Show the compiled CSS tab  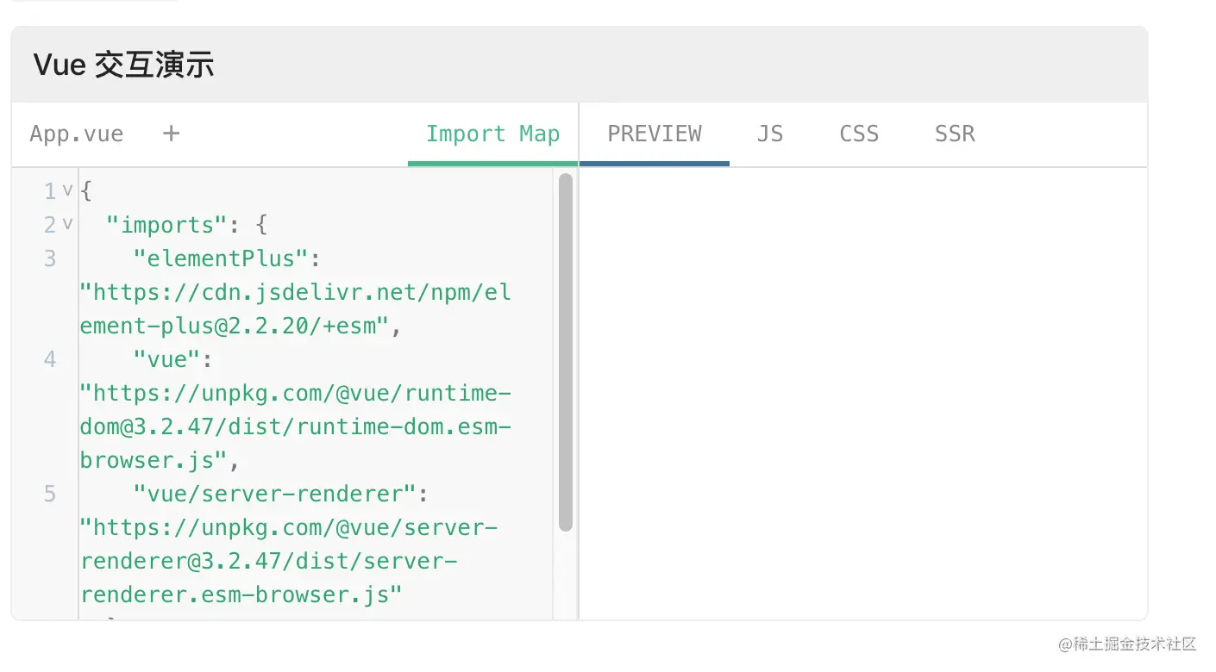(859, 134)
